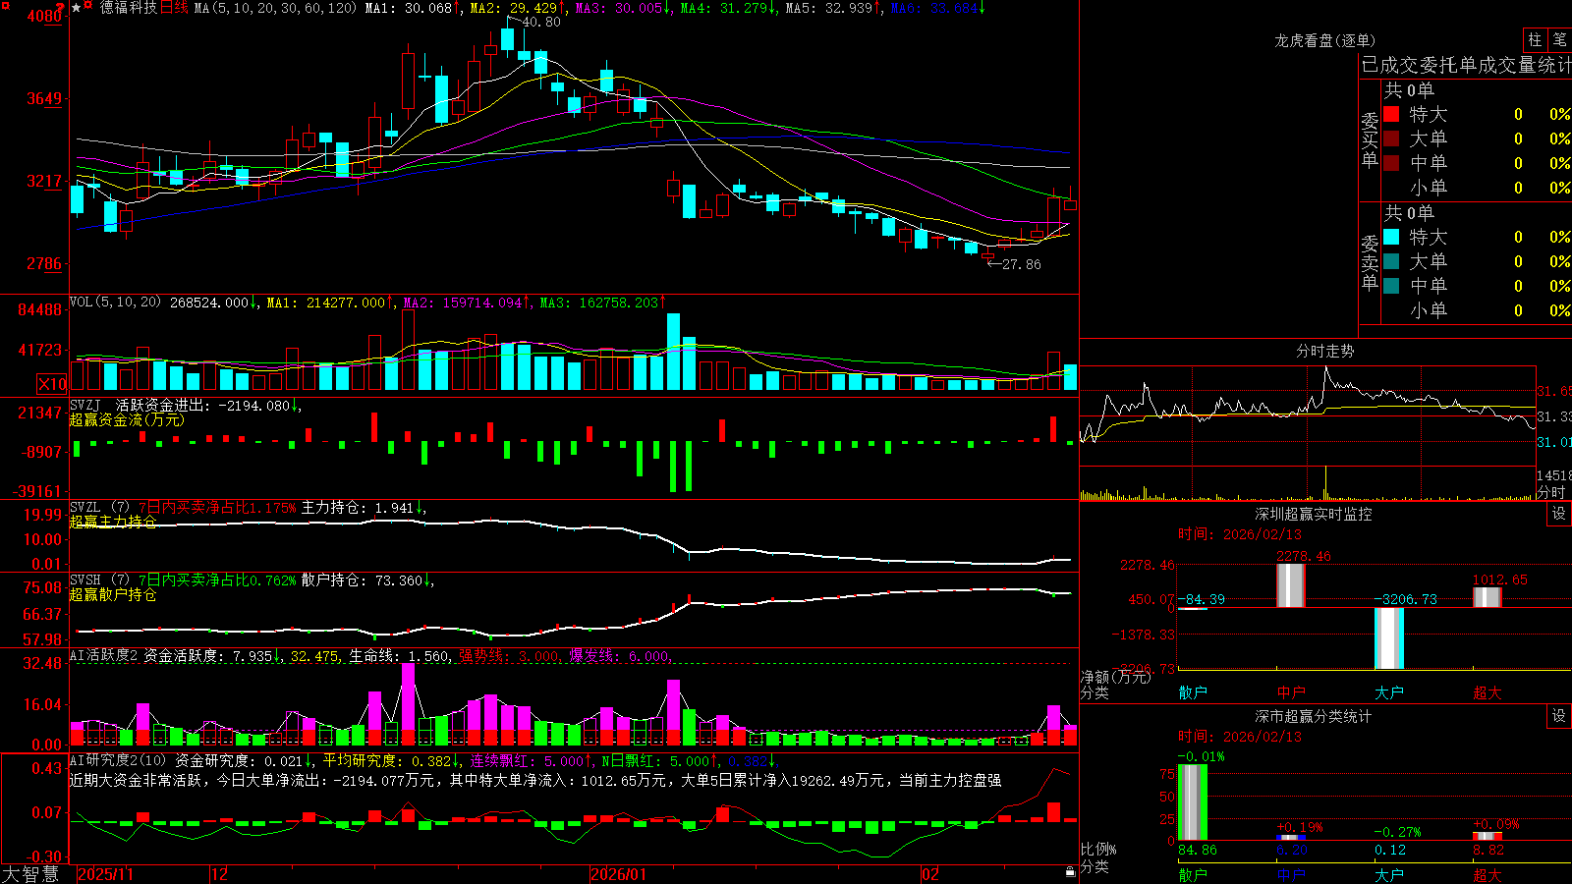The image size is (1572, 884).
Task: Open the VOL(5,10,20) indicator label
Action: tap(115, 303)
